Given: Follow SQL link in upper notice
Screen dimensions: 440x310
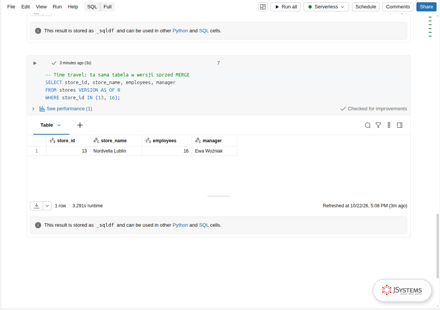Looking at the screenshot, I should click(204, 31).
